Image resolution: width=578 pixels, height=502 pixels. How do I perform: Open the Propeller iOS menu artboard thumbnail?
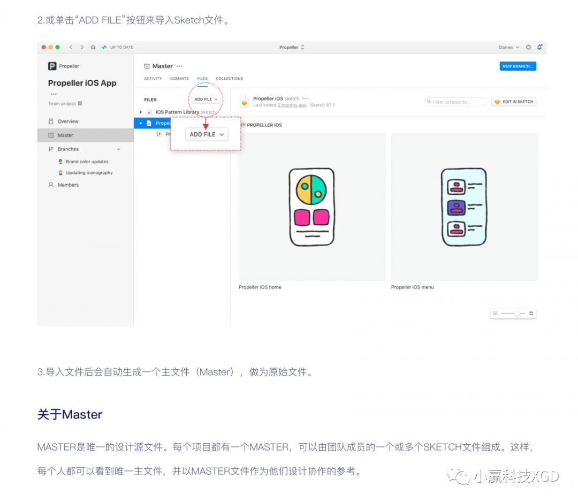[465, 207]
